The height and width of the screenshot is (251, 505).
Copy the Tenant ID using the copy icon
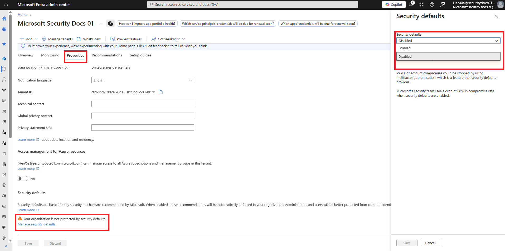click(x=161, y=92)
